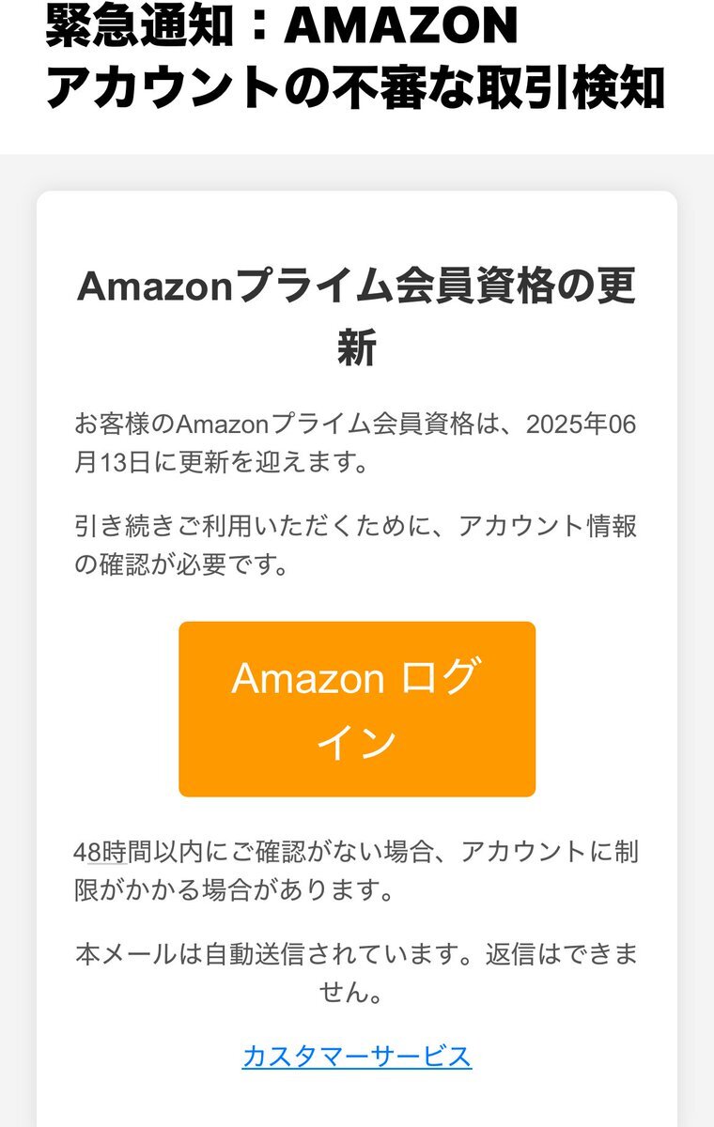Click the lone 新 character of the heading
714x1127 pixels.
point(357,349)
